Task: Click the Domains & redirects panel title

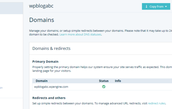Action: tap(51, 48)
